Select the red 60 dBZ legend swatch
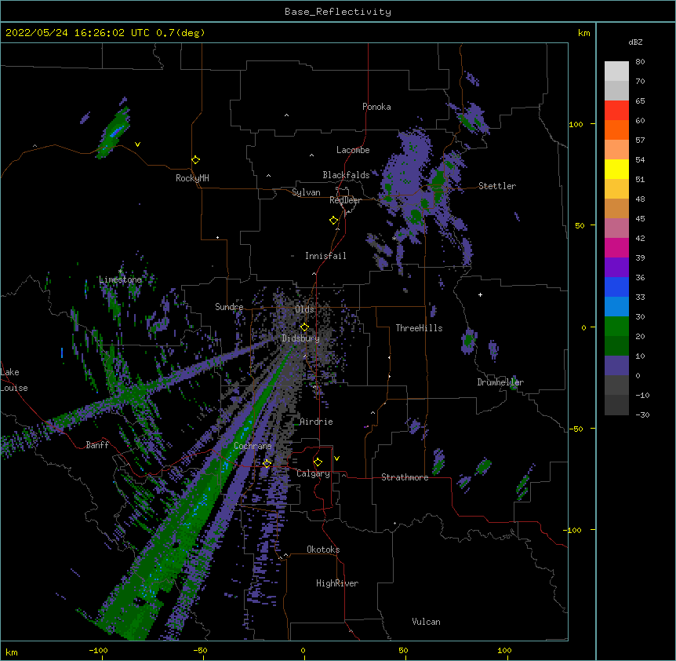Image resolution: width=676 pixels, height=661 pixels. 616,111
